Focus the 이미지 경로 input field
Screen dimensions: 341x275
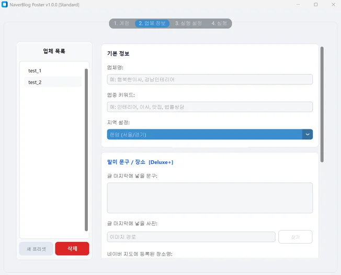191,237
